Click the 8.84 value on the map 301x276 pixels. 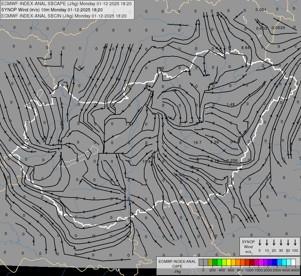pos(246,48)
